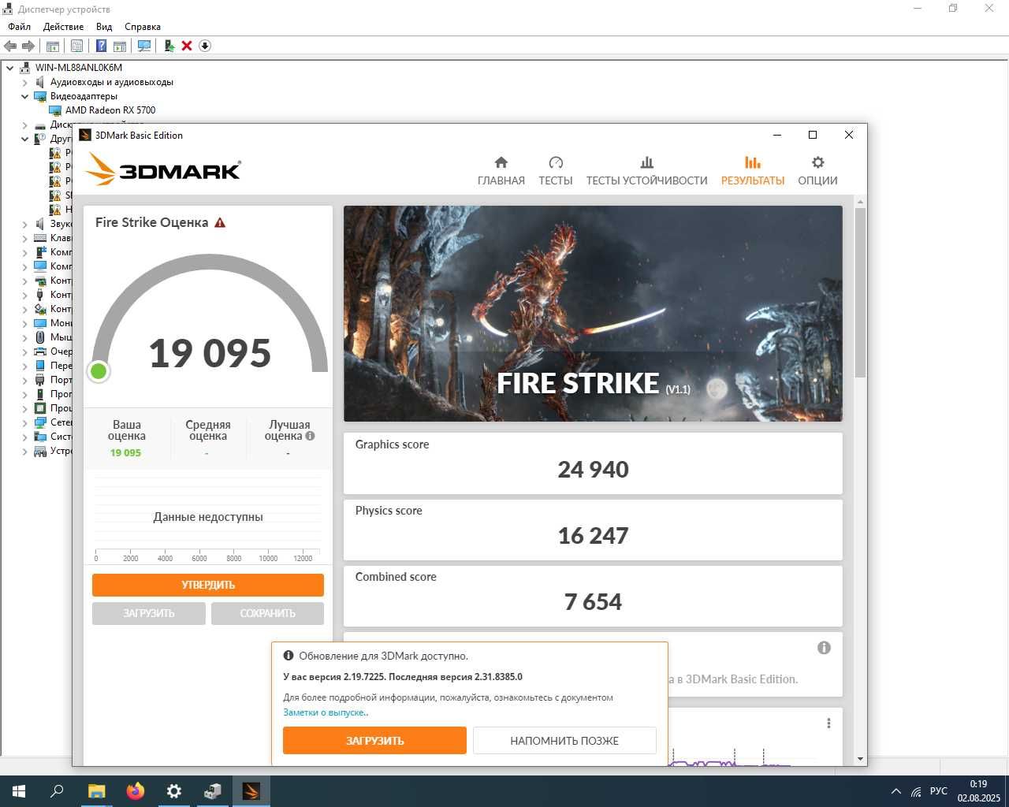Collapse the Другие устройства node with warnings
The width and height of the screenshot is (1009, 807).
coord(24,139)
